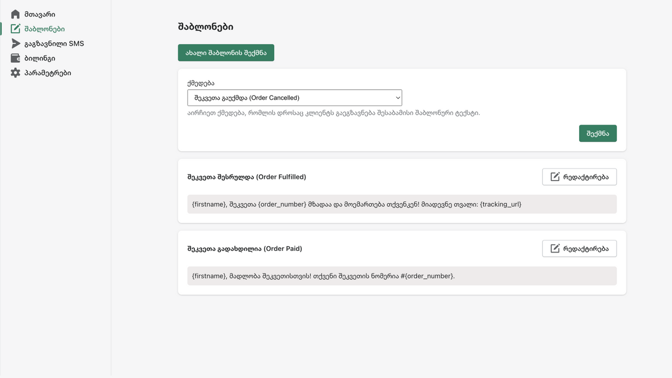The height and width of the screenshot is (378, 672).
Task: Click the wallet icon beside ბილინგი
Action: (15, 58)
